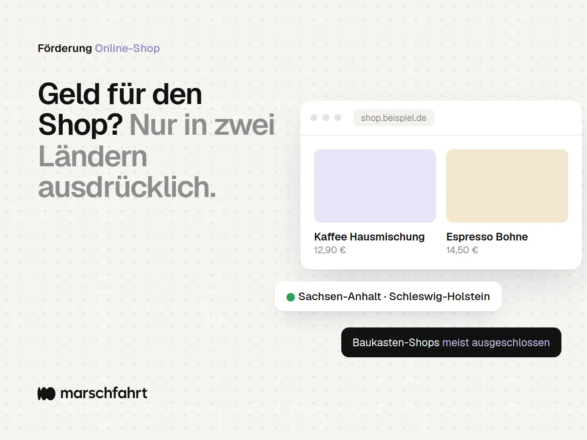The height and width of the screenshot is (440, 587).
Task: Click the marschfahrt wordmark text
Action: coord(104,393)
